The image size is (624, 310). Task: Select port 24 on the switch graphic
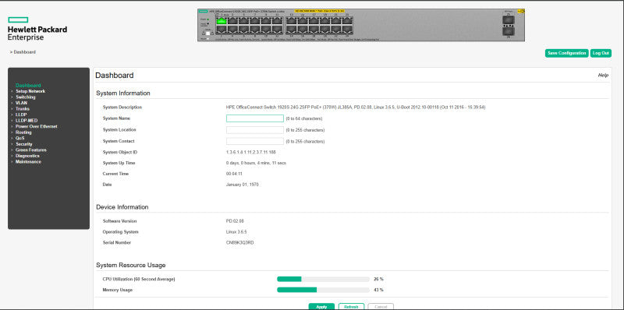click(347, 29)
